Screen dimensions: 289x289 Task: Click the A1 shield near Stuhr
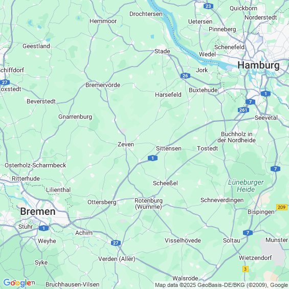(x=43, y=228)
